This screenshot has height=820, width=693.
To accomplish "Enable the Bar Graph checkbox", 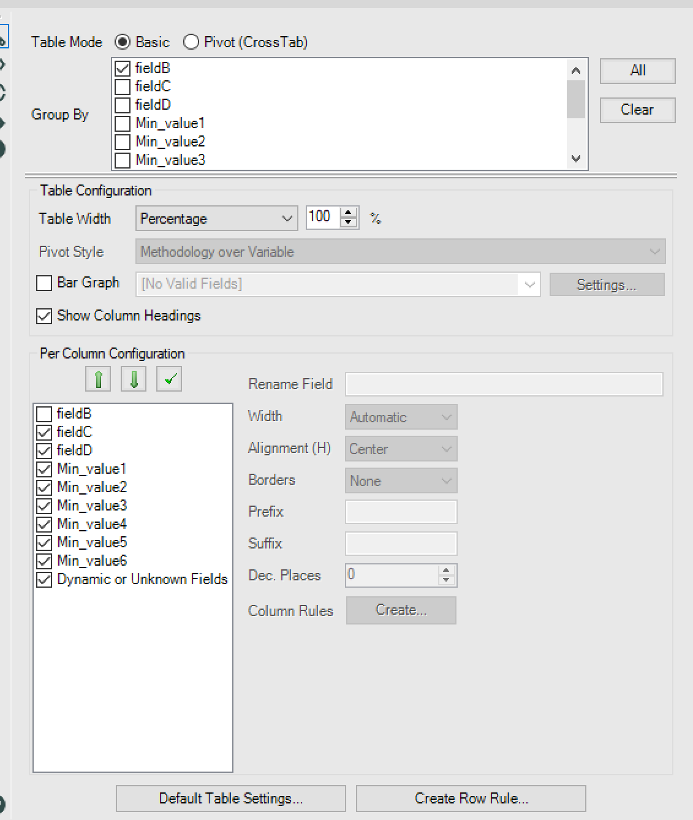I will pos(44,283).
